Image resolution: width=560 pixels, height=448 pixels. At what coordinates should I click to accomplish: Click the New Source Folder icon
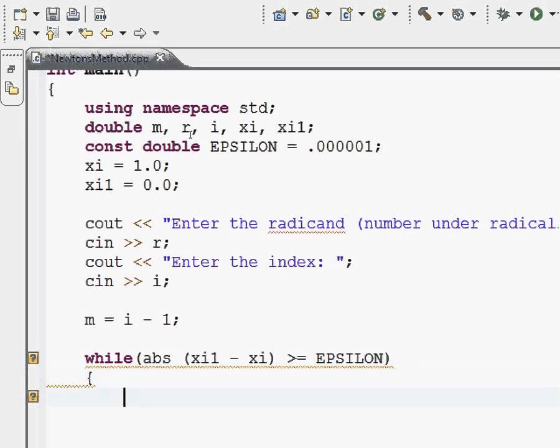pyautogui.click(x=312, y=14)
